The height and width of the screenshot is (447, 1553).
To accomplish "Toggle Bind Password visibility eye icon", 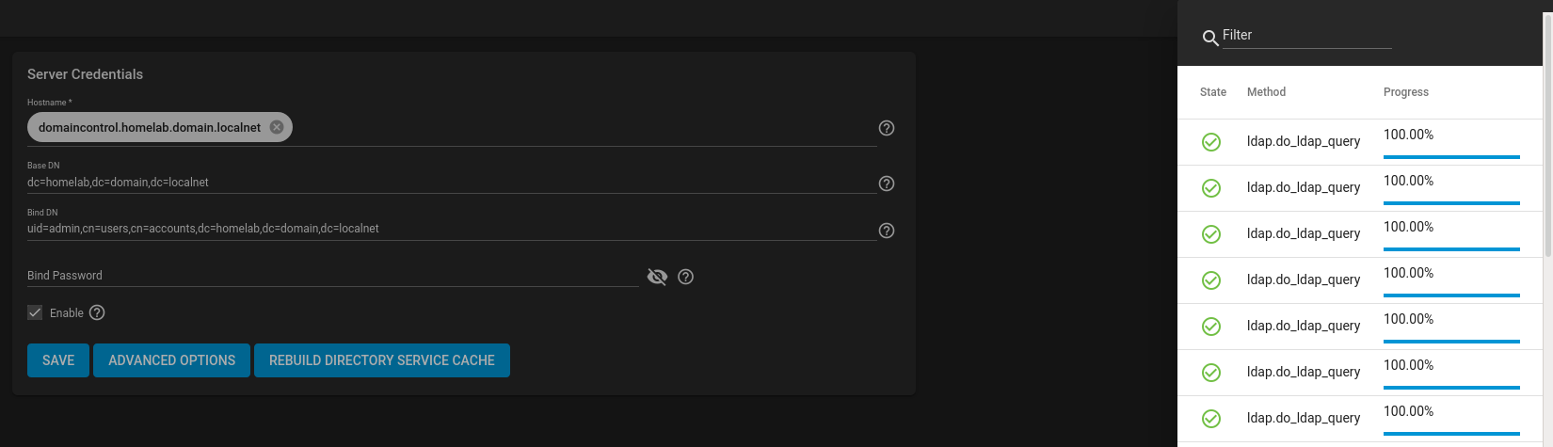I will [x=658, y=277].
